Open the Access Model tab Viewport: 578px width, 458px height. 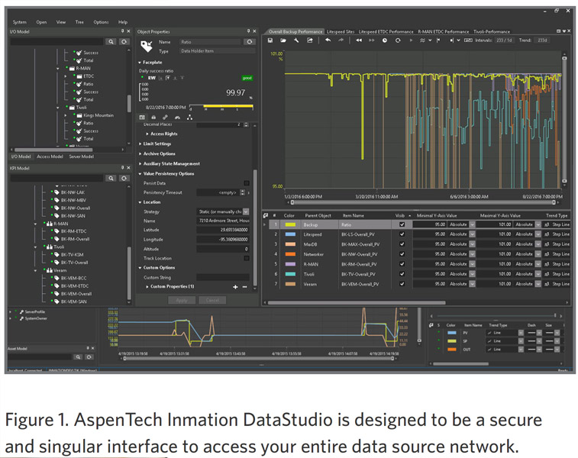point(50,156)
